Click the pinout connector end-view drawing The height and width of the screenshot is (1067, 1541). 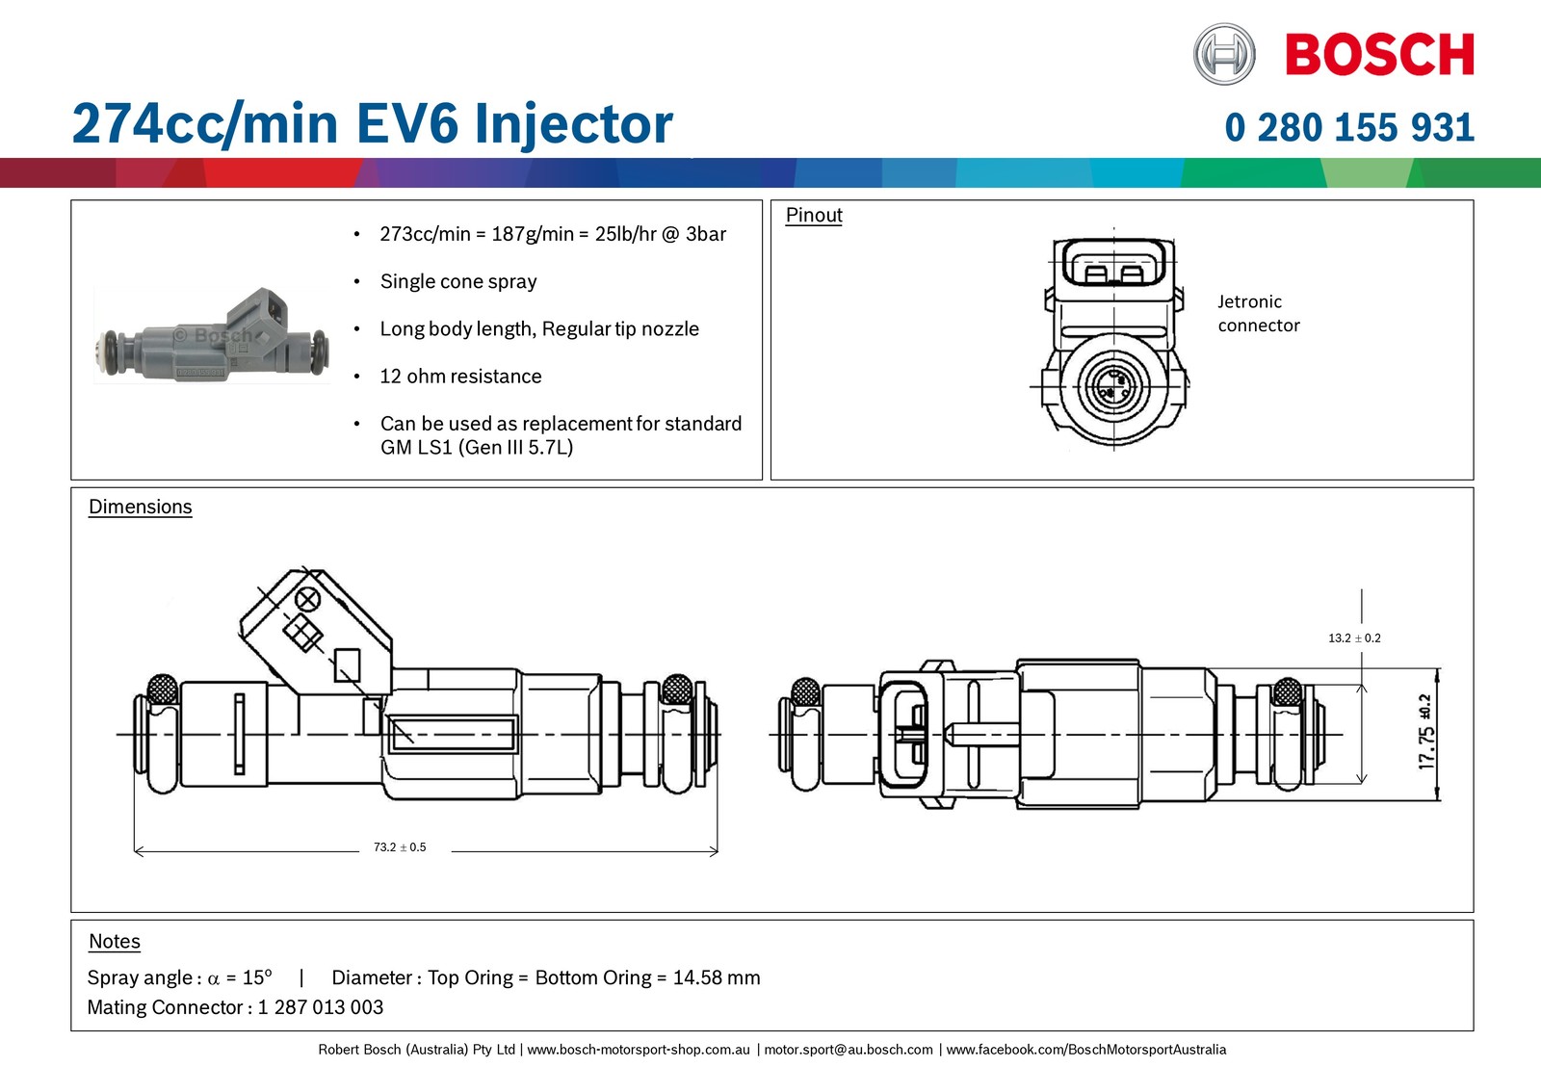(1110, 339)
